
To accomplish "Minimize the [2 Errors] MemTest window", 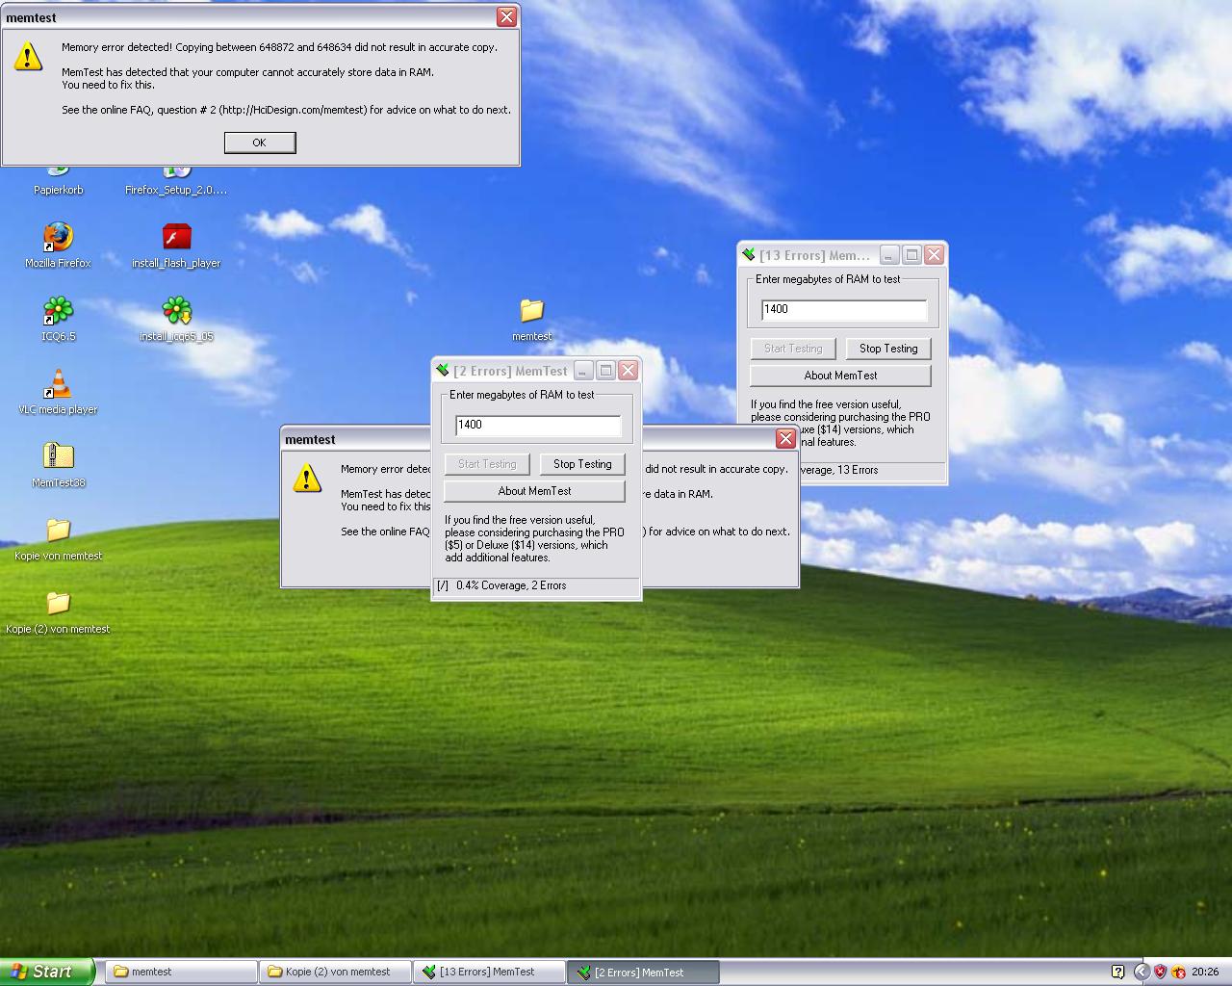I will point(583,370).
